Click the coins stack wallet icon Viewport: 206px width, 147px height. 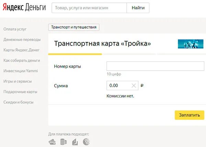coord(64,142)
